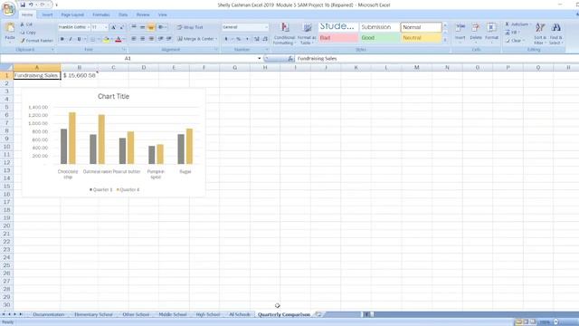Click the Copy command
The height and width of the screenshot is (326, 579).
click(x=28, y=33)
